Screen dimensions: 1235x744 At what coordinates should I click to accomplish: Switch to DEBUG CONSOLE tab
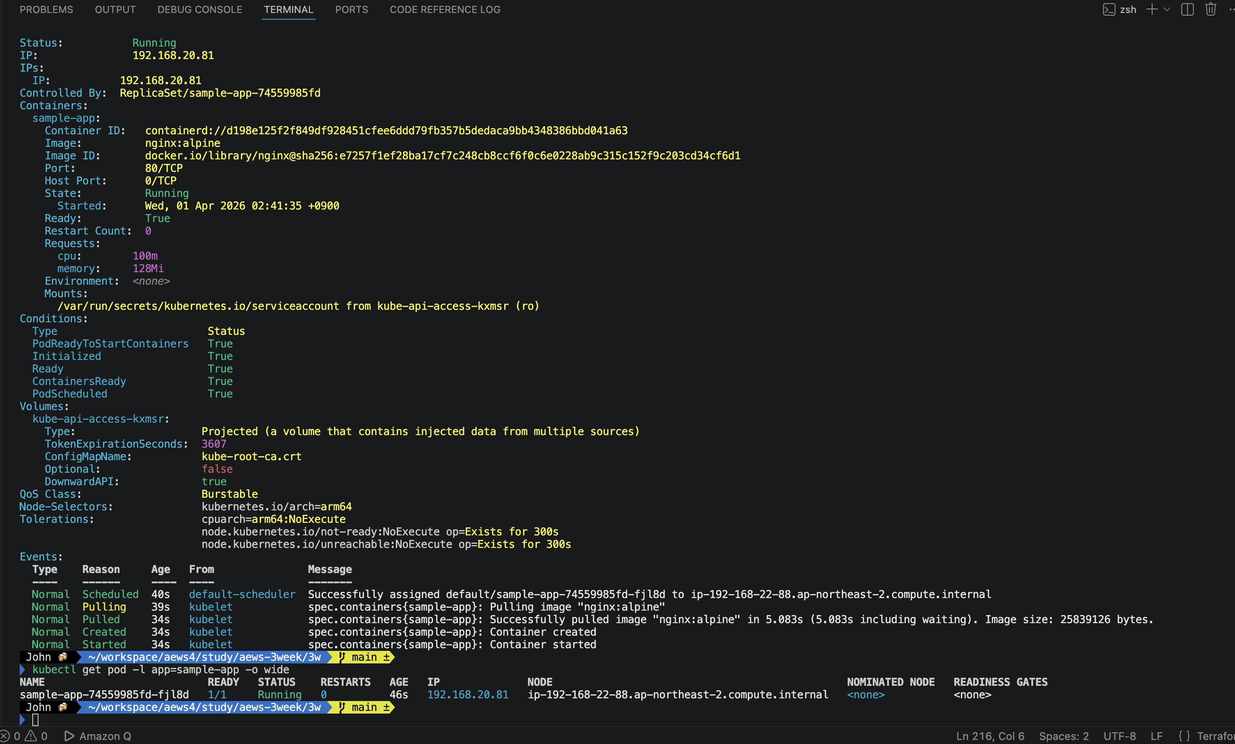click(x=199, y=9)
